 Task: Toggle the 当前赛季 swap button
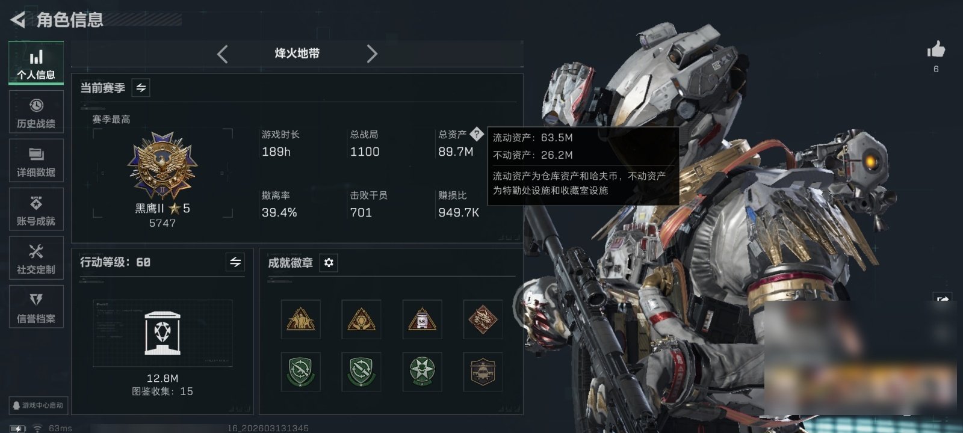tap(141, 88)
